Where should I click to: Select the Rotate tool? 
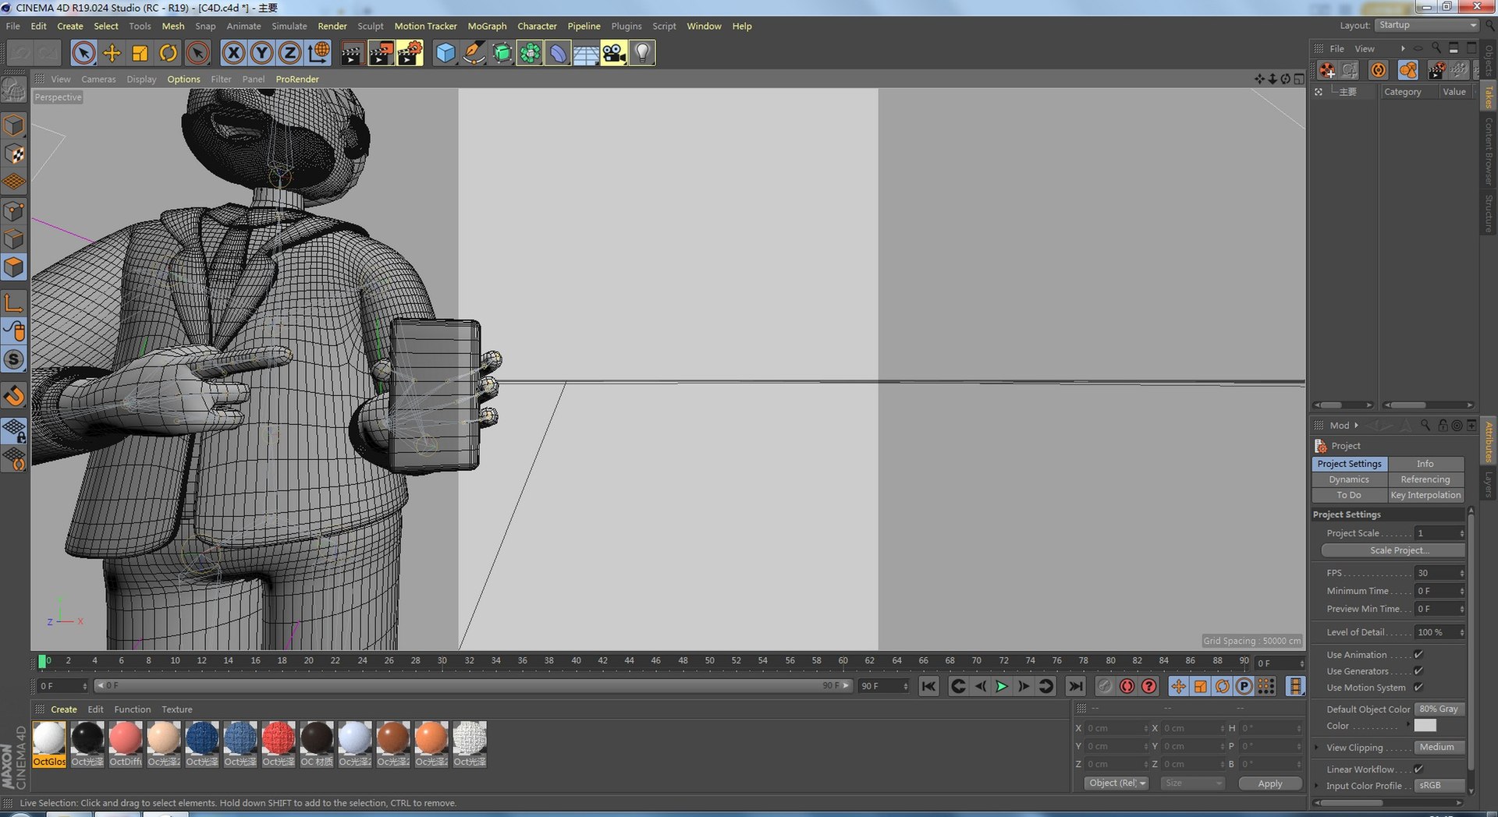click(168, 53)
